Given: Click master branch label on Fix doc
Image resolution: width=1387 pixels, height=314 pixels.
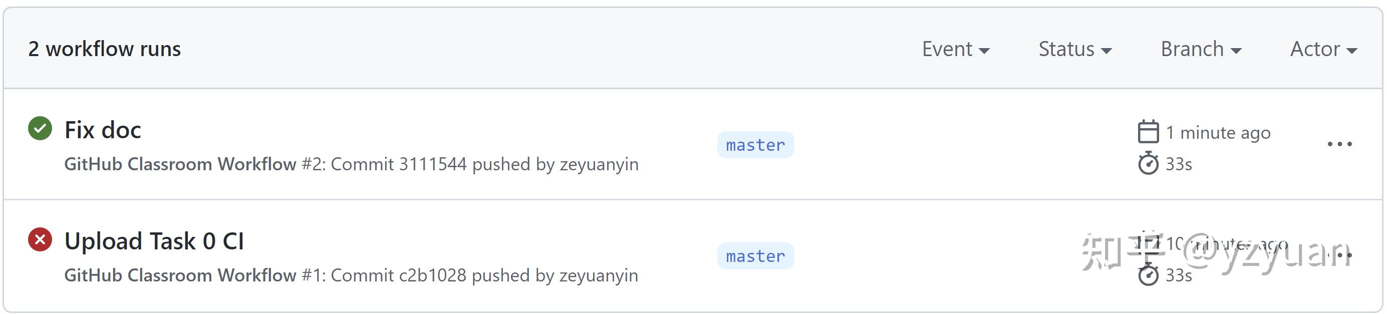Looking at the screenshot, I should pyautogui.click(x=755, y=145).
